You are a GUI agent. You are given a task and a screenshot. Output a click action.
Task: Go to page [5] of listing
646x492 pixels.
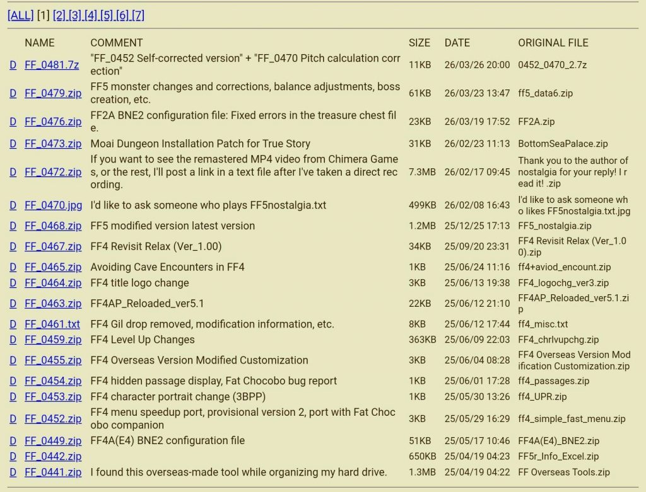pos(107,15)
